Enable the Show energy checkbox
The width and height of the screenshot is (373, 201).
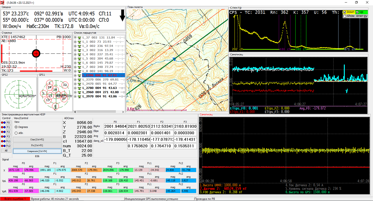[x=344, y=16]
